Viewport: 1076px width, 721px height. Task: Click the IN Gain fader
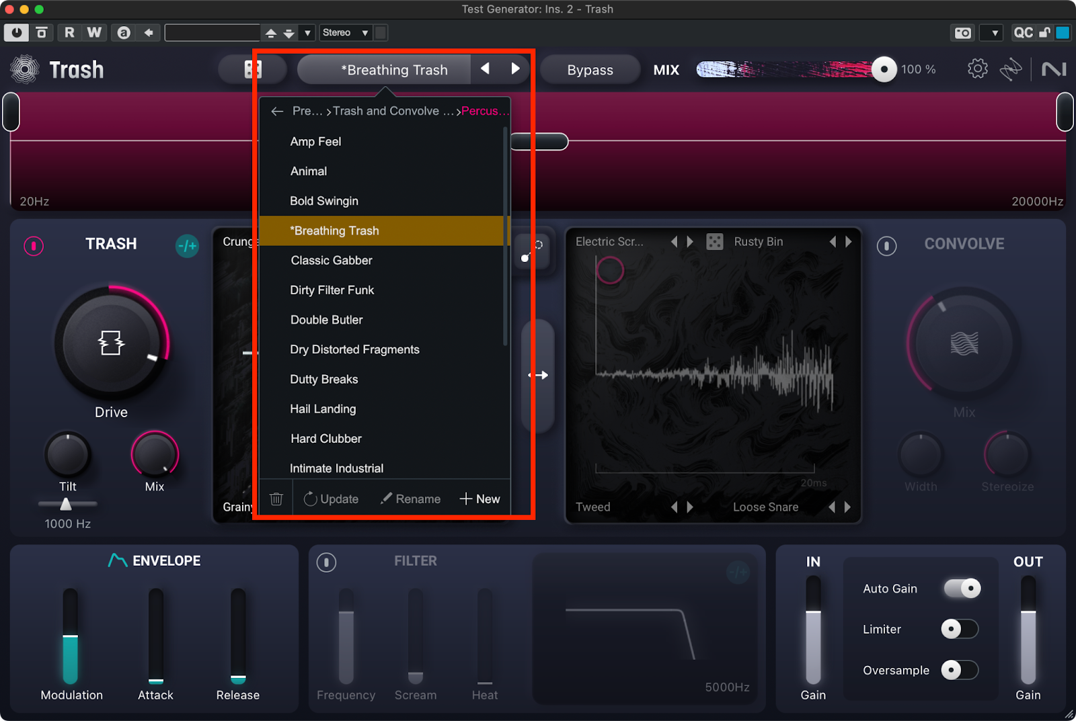(x=813, y=630)
